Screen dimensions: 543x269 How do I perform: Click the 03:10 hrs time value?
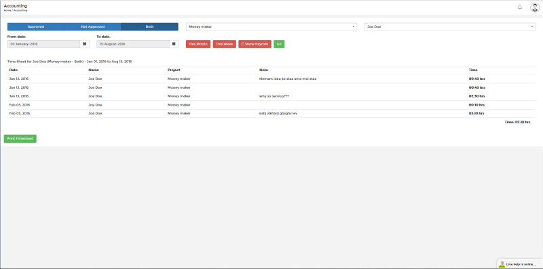point(477,113)
